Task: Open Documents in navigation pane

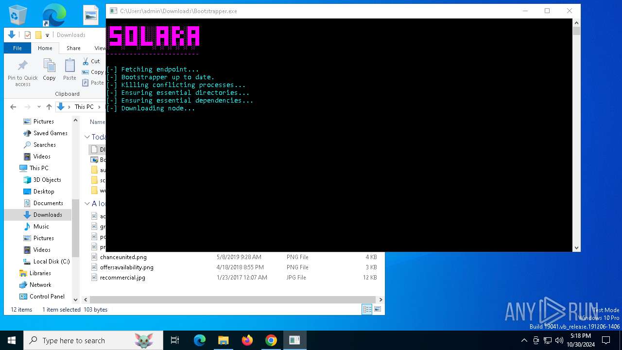Action: (x=48, y=203)
